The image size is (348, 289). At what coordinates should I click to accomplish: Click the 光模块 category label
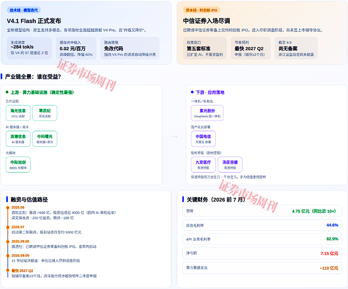pyautogui.click(x=10, y=153)
